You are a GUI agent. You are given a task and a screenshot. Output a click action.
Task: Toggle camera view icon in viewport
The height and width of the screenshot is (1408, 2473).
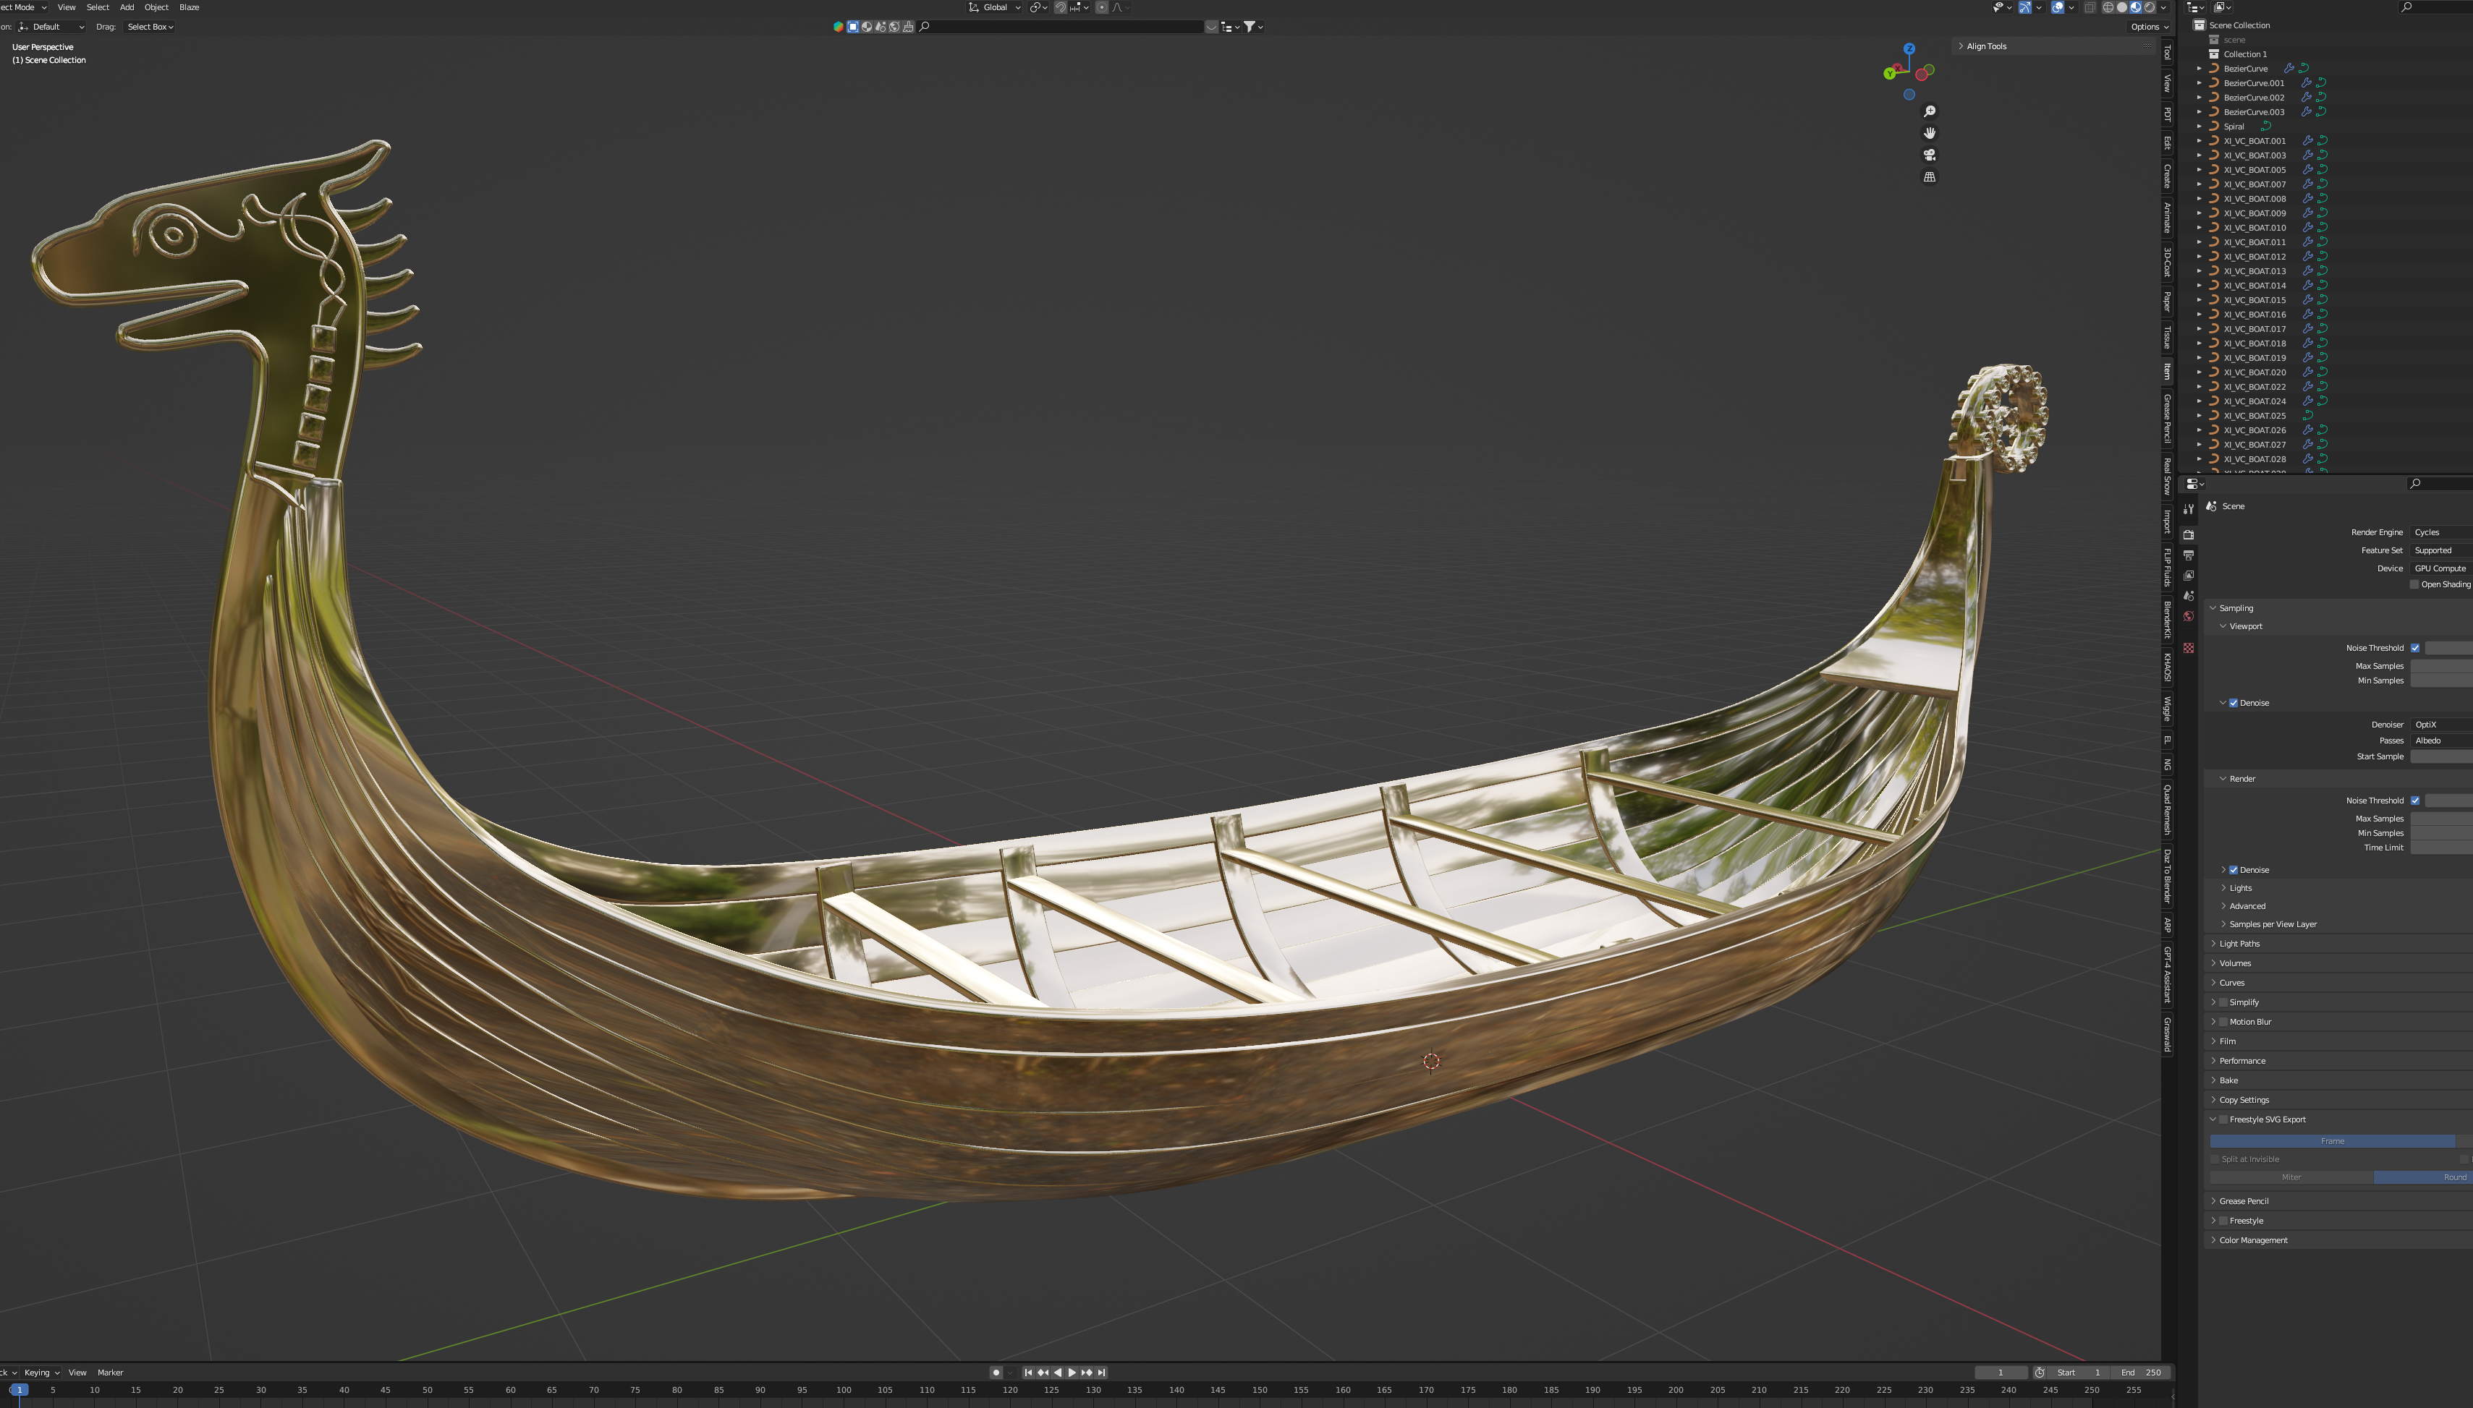[x=1929, y=155]
